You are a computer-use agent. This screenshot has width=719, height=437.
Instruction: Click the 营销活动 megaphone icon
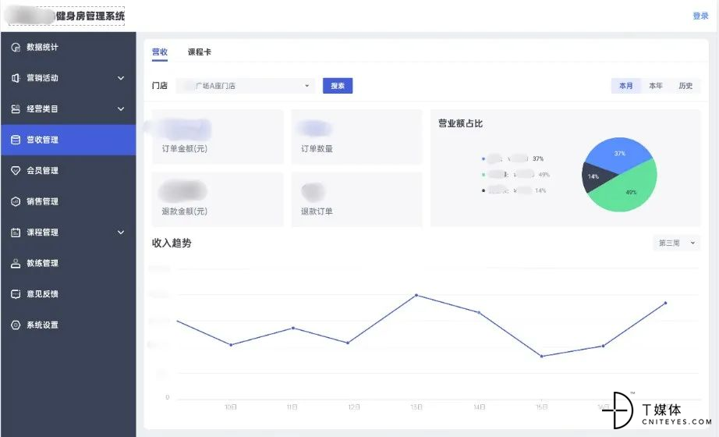16,78
